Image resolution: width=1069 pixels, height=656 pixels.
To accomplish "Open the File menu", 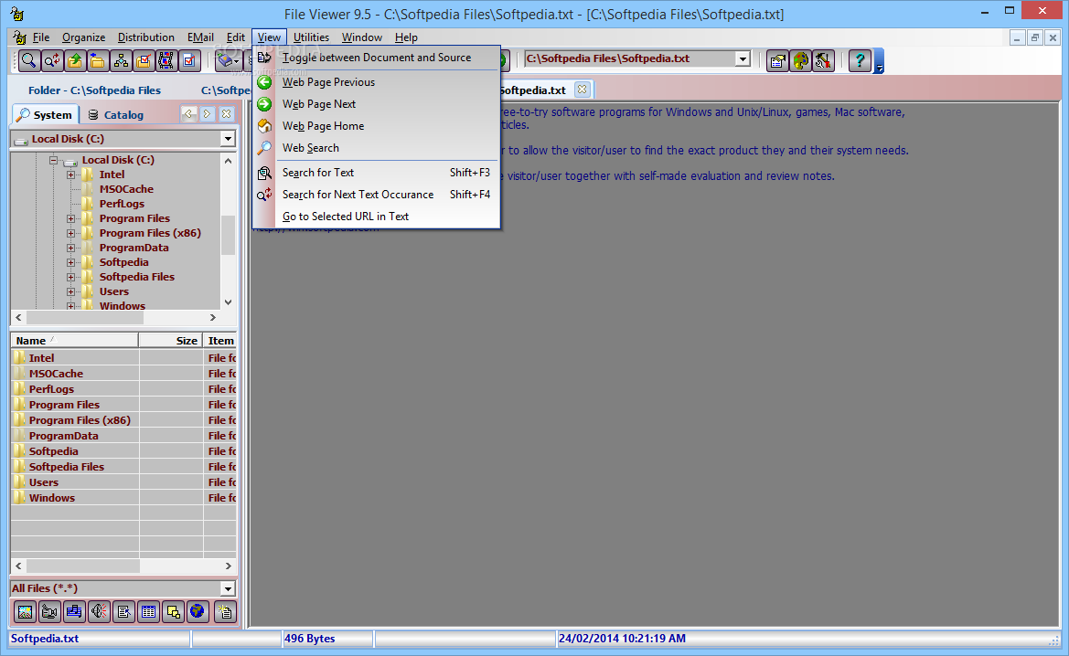I will (41, 37).
